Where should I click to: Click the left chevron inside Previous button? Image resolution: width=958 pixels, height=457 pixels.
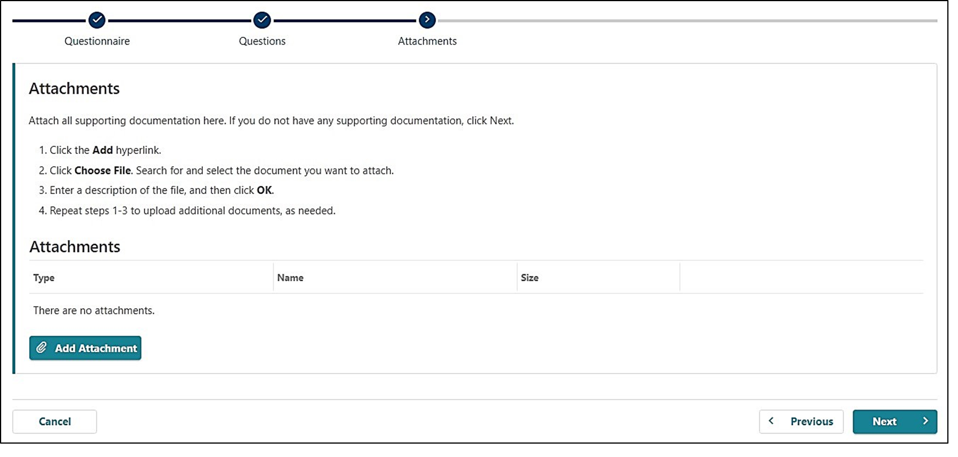(x=771, y=421)
